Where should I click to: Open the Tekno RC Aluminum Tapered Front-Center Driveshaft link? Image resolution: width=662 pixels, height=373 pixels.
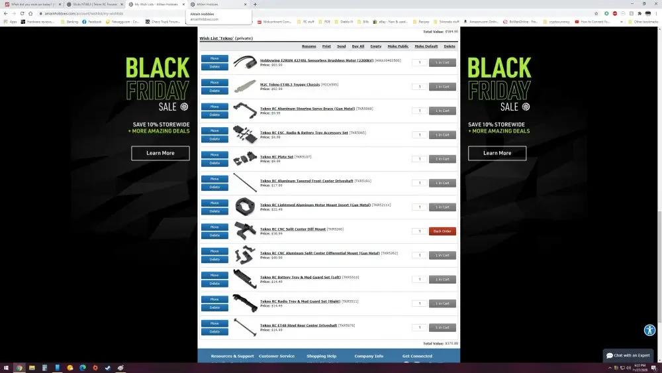[307, 181]
